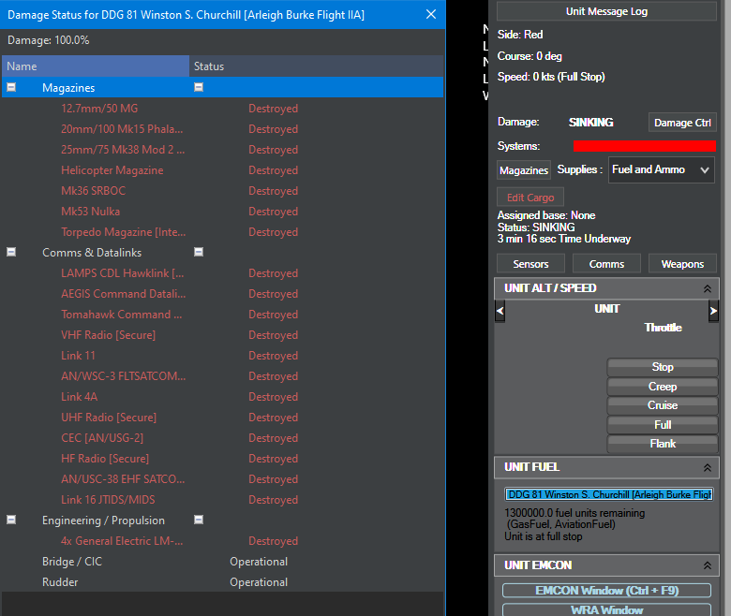The width and height of the screenshot is (731, 616).
Task: Open the Weapons window
Action: [x=682, y=264]
